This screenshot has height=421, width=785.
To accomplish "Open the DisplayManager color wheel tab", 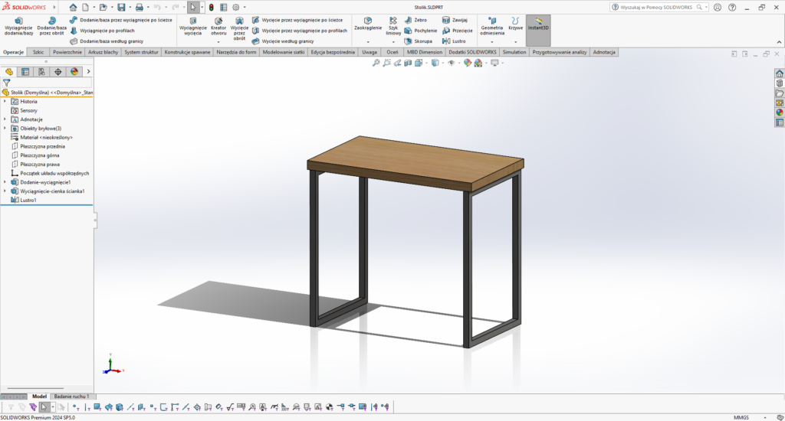I will point(74,71).
